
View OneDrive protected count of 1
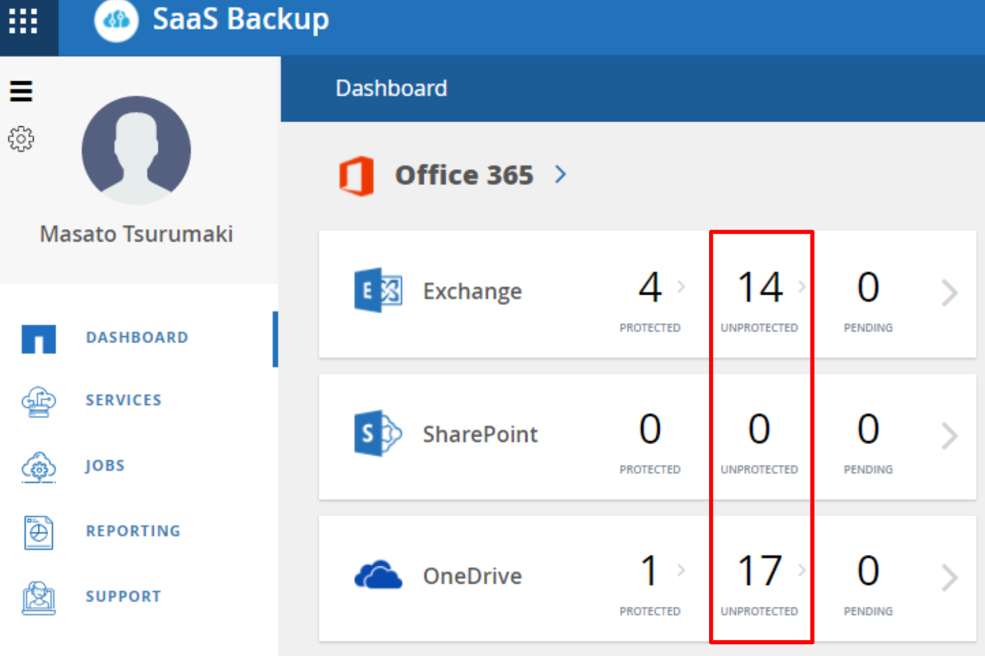(650, 571)
